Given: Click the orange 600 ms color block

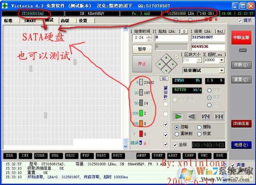Looking at the screenshot, I should (141, 123).
